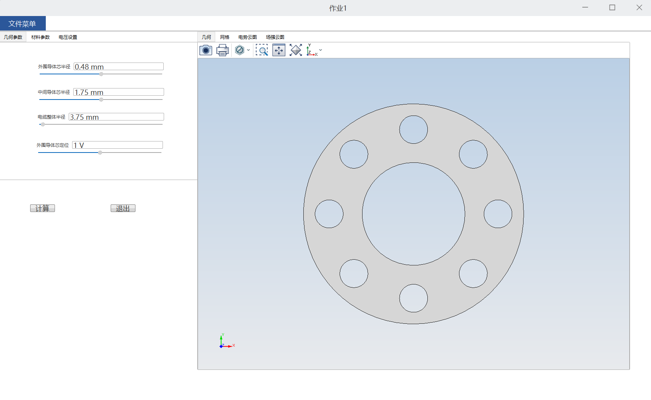Click the hexagon no-selection icon

click(x=240, y=50)
